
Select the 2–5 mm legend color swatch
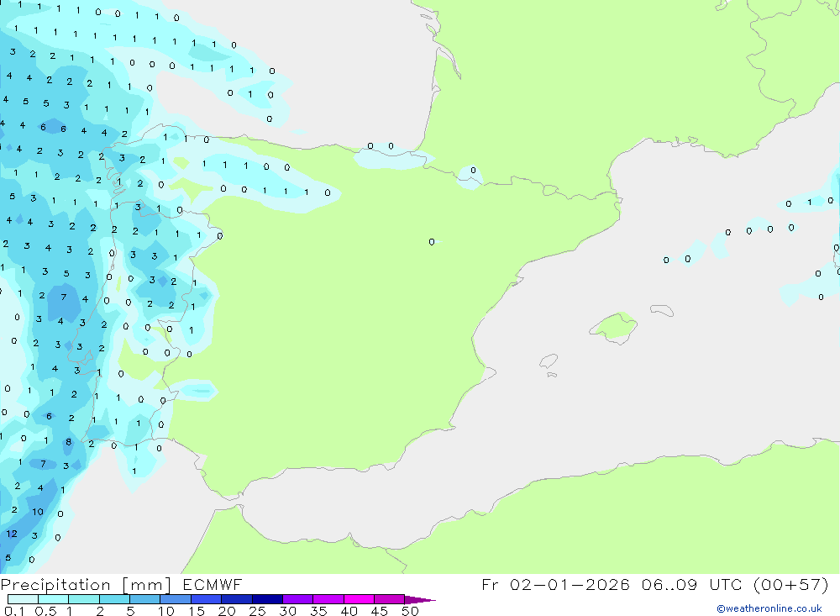point(114,599)
